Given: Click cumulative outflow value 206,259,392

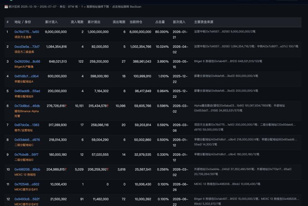Looking at the screenshot, I should [97, 169].
